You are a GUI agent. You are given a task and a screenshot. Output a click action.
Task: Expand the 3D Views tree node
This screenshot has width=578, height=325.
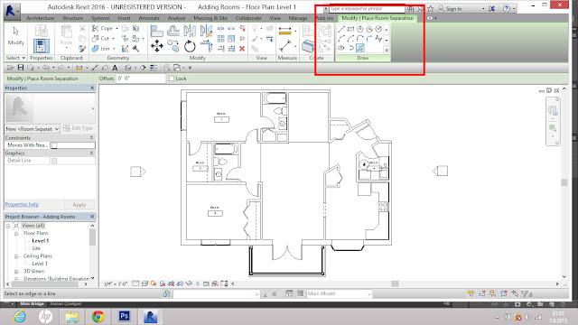[16, 272]
